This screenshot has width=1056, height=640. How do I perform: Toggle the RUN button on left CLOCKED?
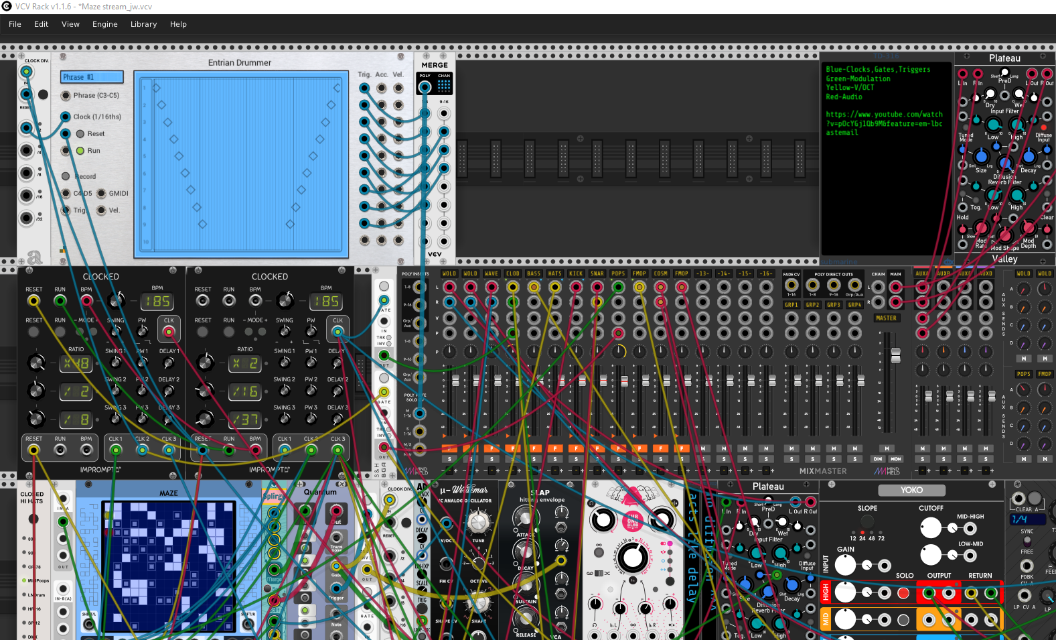click(60, 332)
